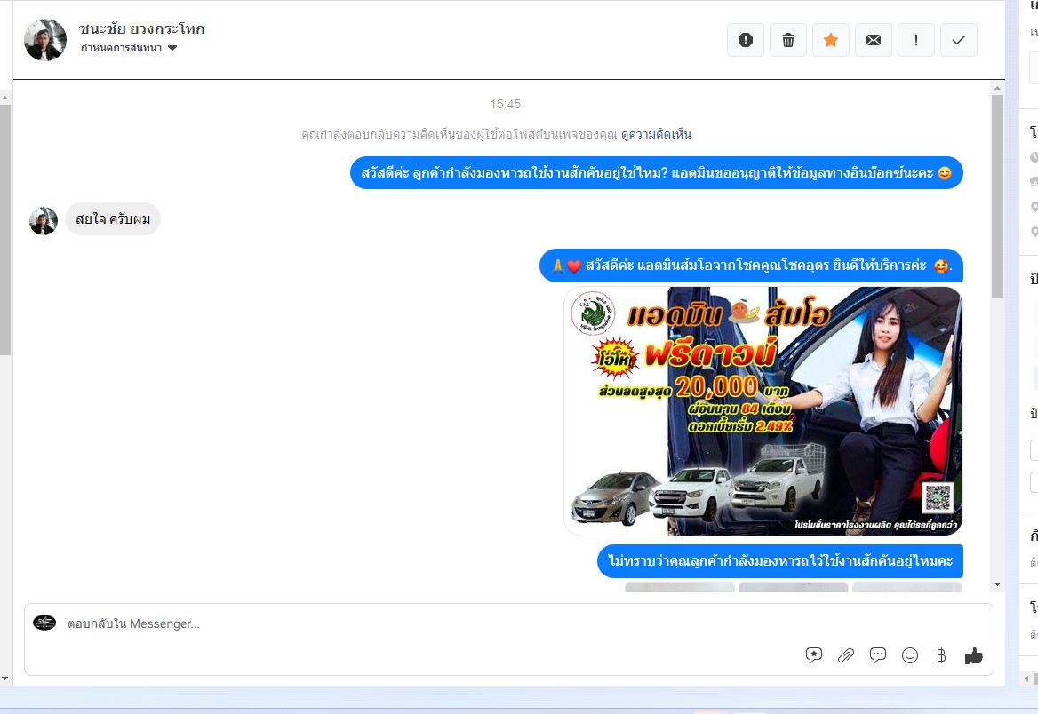This screenshot has height=714, width=1038.
Task: Open the ดูความคิดเห็น link
Action: click(656, 134)
